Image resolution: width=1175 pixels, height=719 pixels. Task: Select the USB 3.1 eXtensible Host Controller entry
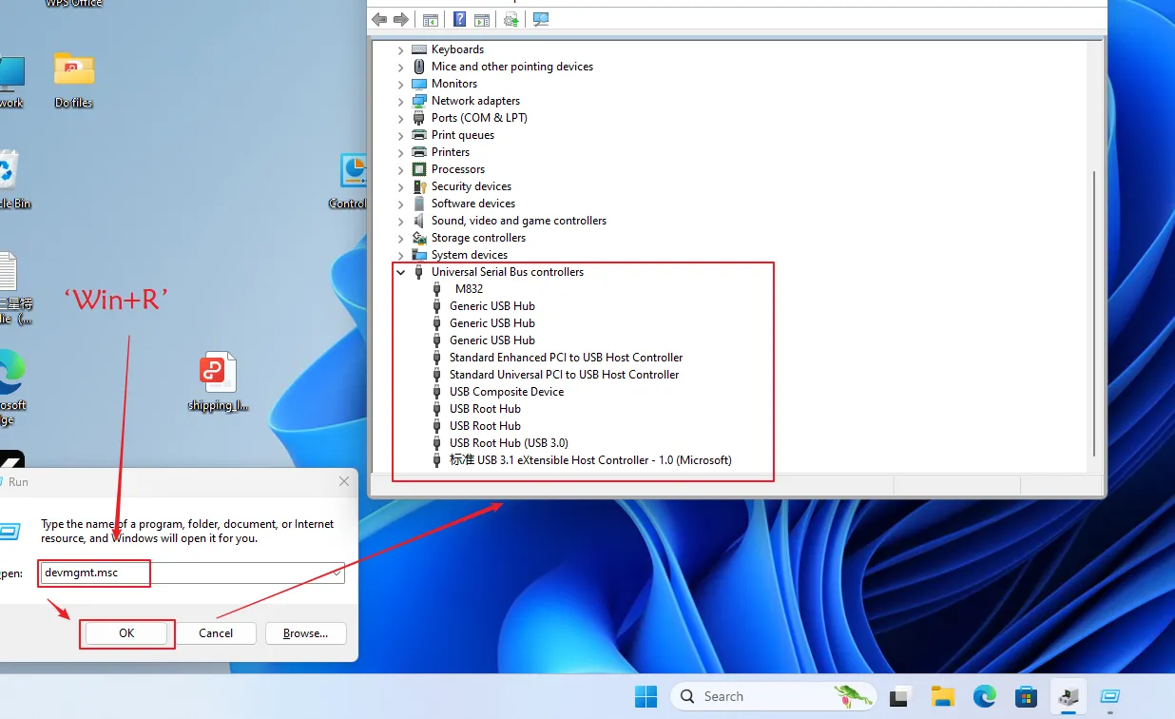(x=590, y=460)
